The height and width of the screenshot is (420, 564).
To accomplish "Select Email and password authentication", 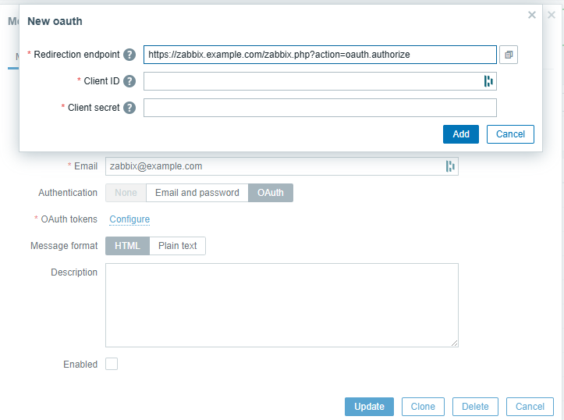I will pyautogui.click(x=197, y=193).
